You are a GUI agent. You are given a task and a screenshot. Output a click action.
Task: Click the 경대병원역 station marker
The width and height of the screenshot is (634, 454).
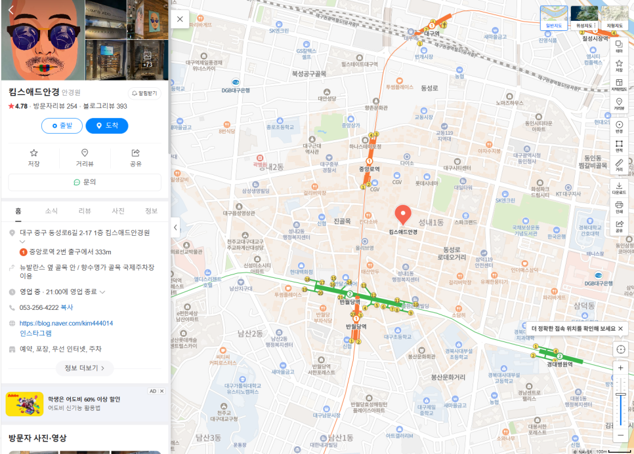[x=560, y=356]
